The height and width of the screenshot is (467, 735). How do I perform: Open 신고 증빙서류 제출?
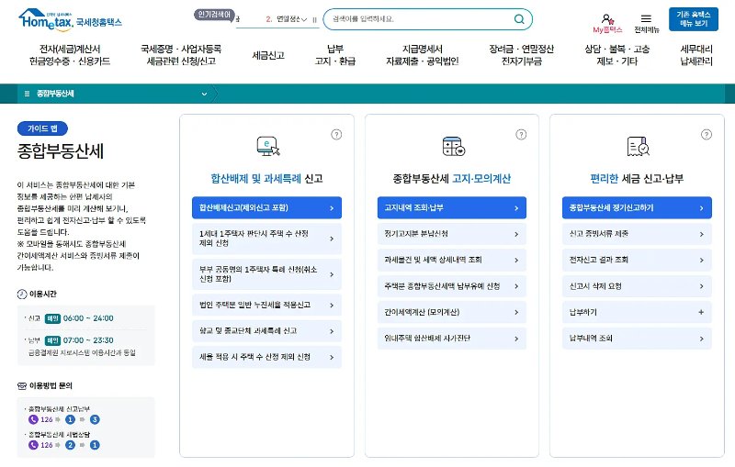click(x=637, y=234)
